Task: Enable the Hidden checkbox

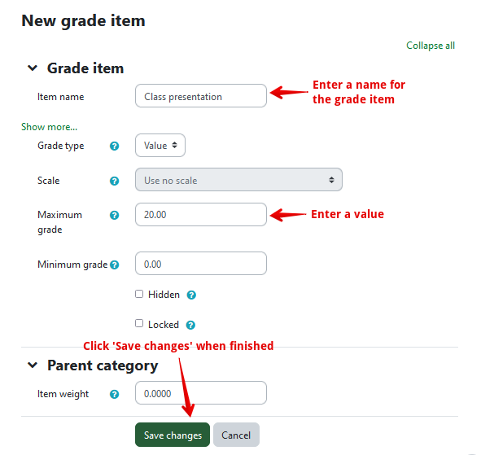Action: pyautogui.click(x=139, y=294)
